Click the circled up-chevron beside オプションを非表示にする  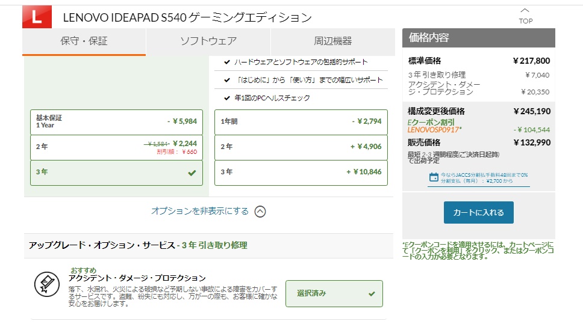260,212
